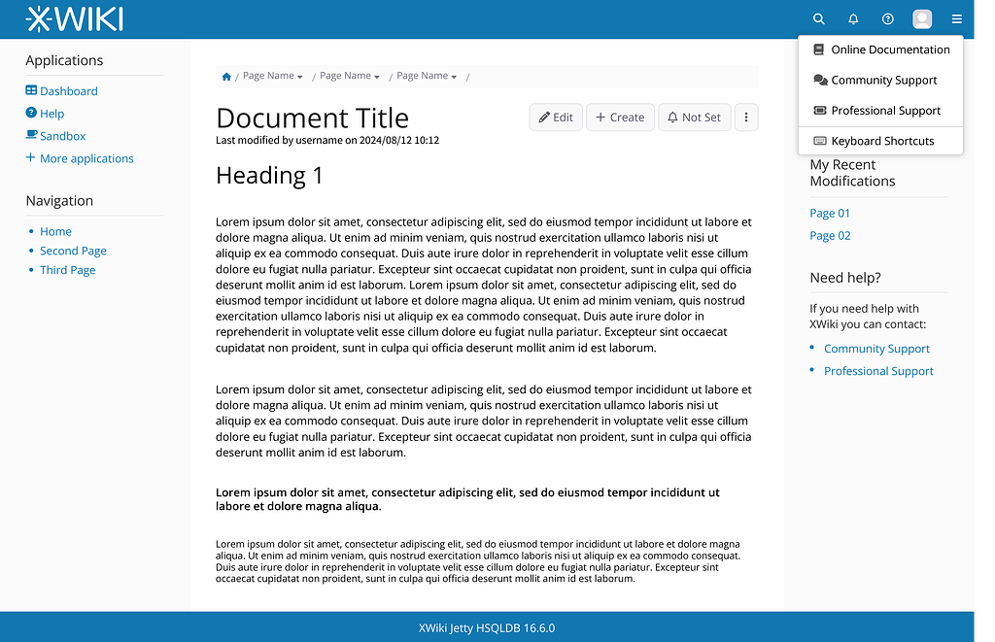Click the home icon in the breadcrumb
995x642 pixels.
pos(225,76)
